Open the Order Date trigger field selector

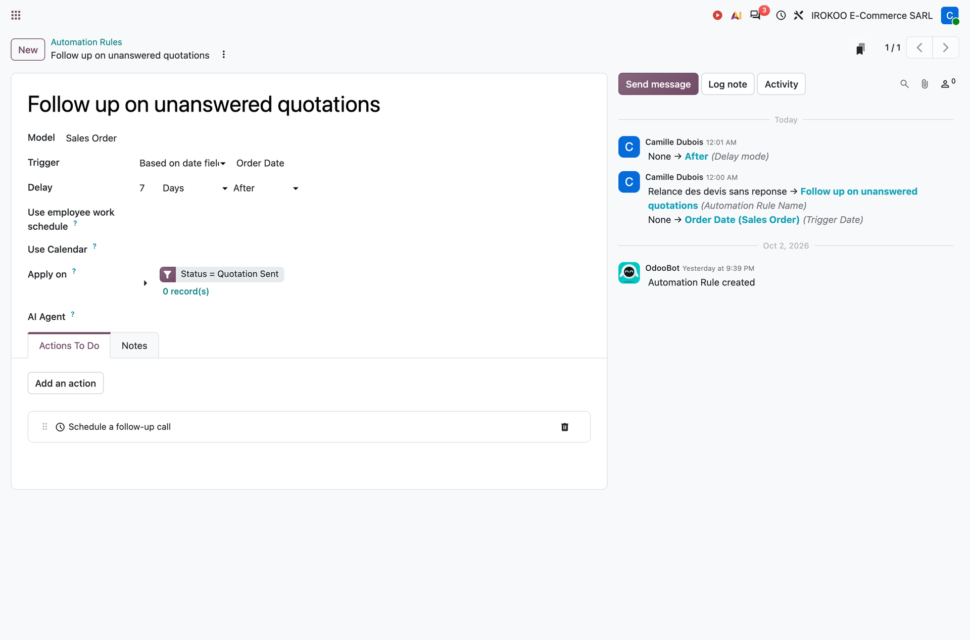point(260,163)
